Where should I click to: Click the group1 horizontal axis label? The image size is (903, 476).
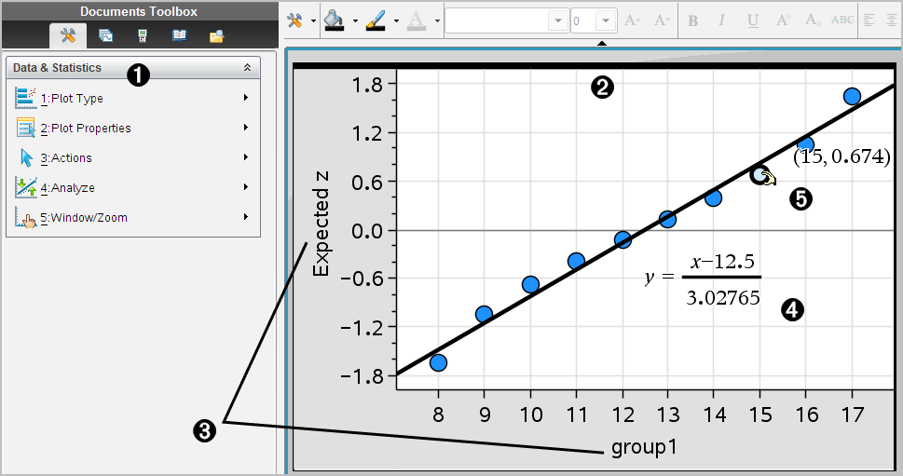[x=644, y=447]
